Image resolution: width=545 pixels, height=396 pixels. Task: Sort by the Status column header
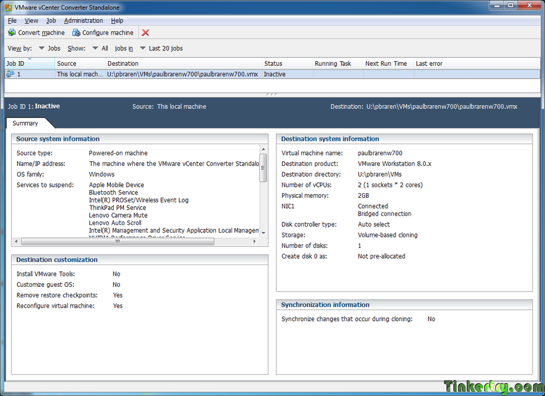pyautogui.click(x=287, y=64)
